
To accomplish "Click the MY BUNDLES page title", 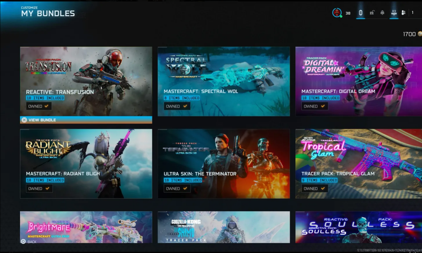I will (x=48, y=13).
